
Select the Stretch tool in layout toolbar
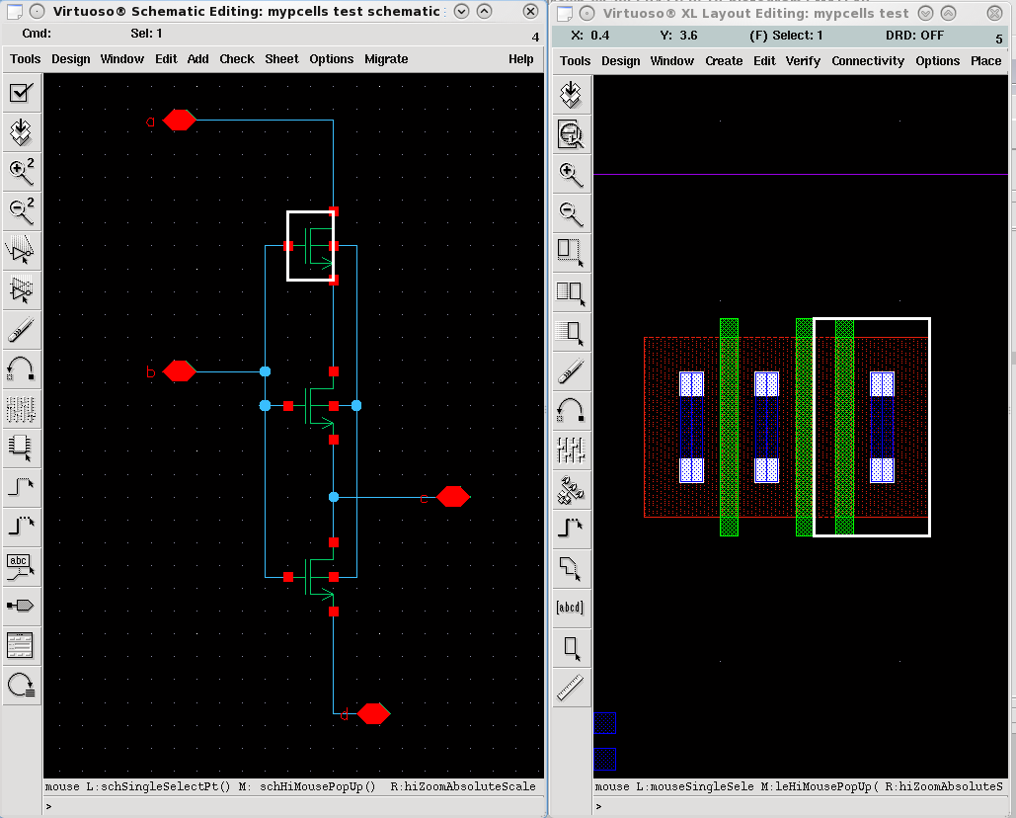pyautogui.click(x=571, y=253)
